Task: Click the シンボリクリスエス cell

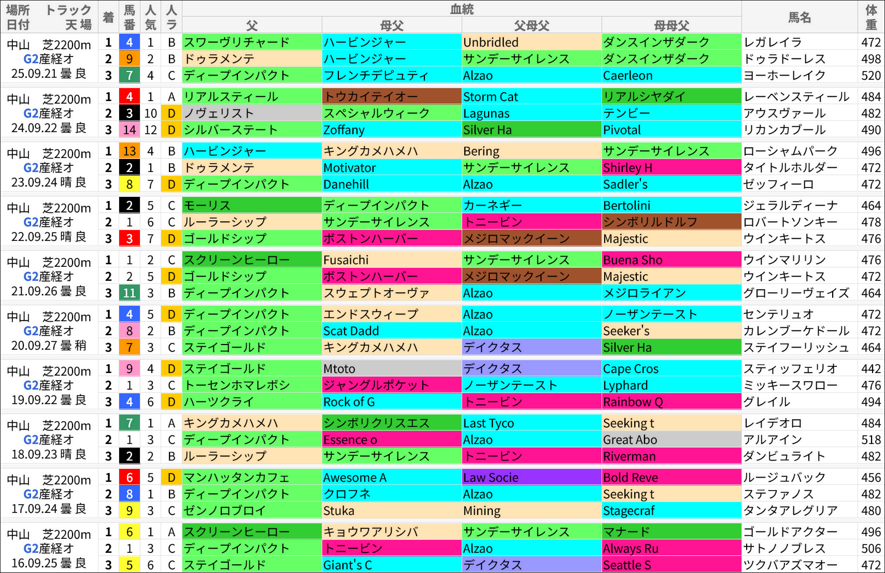Action: pyautogui.click(x=392, y=423)
